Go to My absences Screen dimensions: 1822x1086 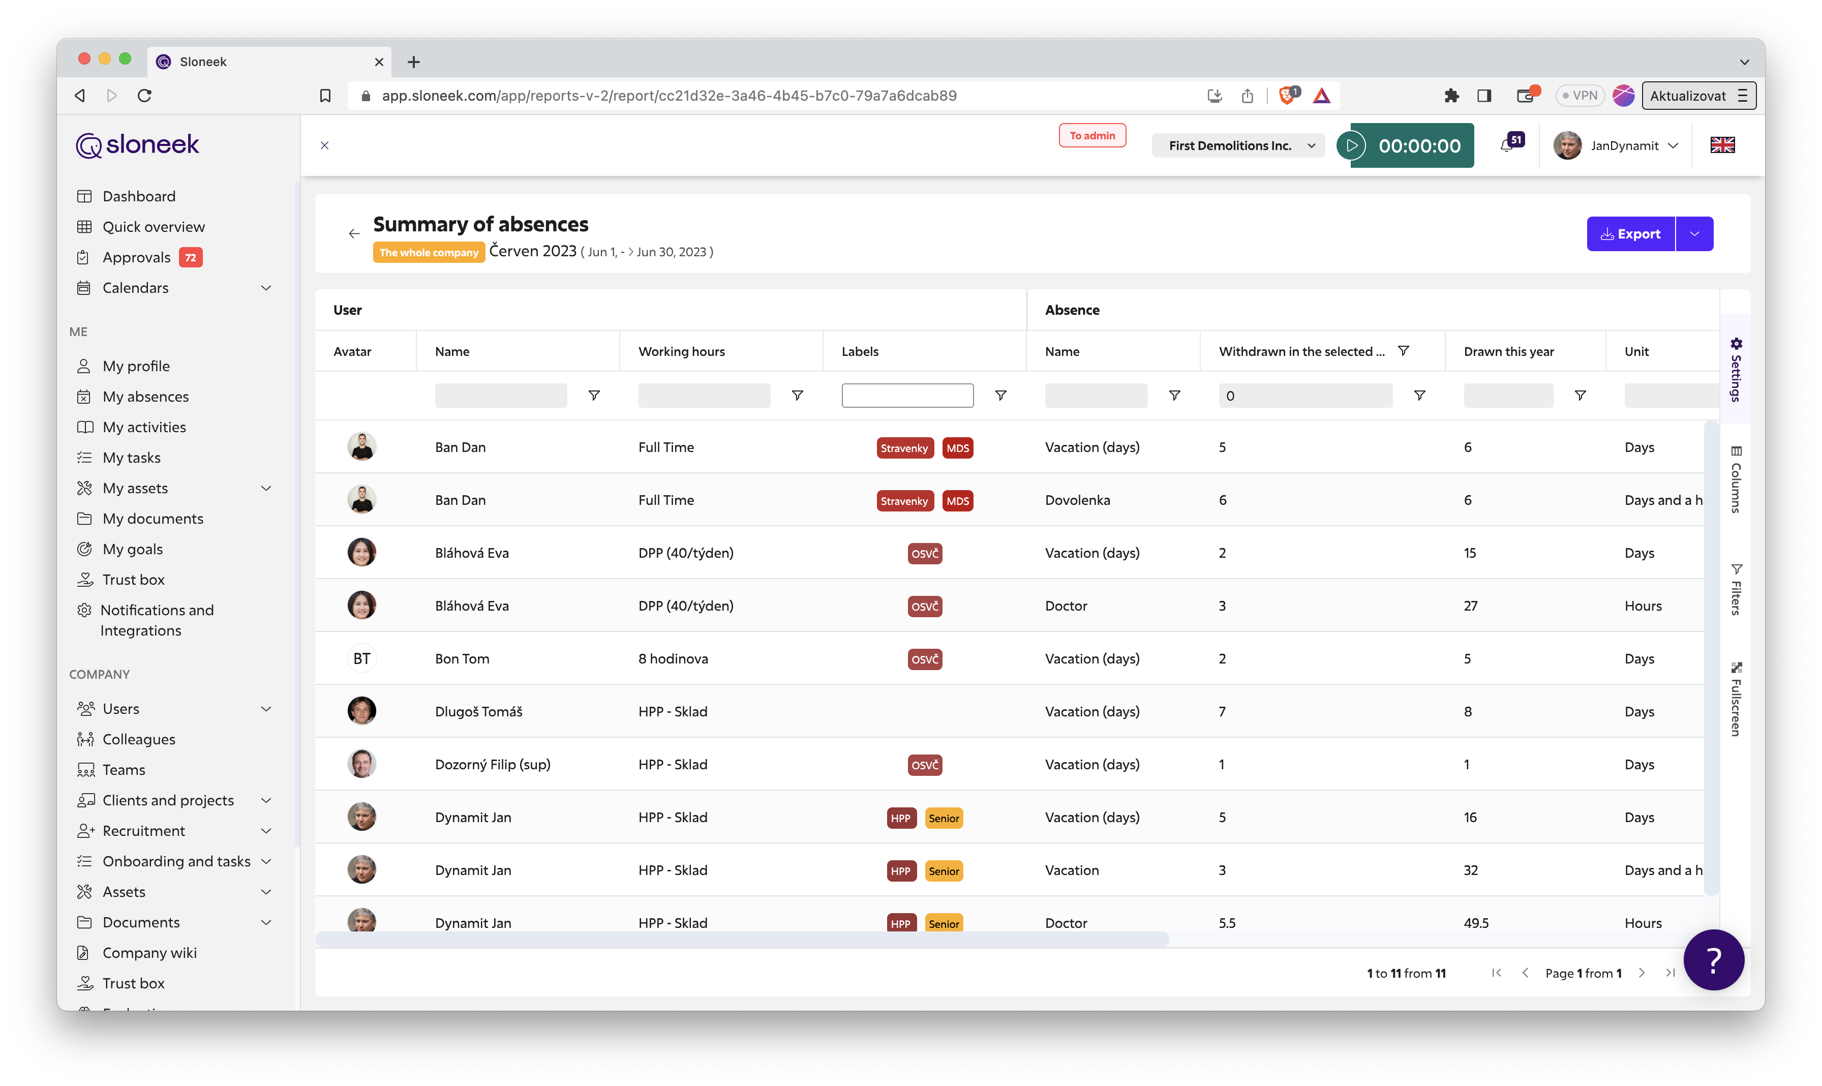click(145, 397)
